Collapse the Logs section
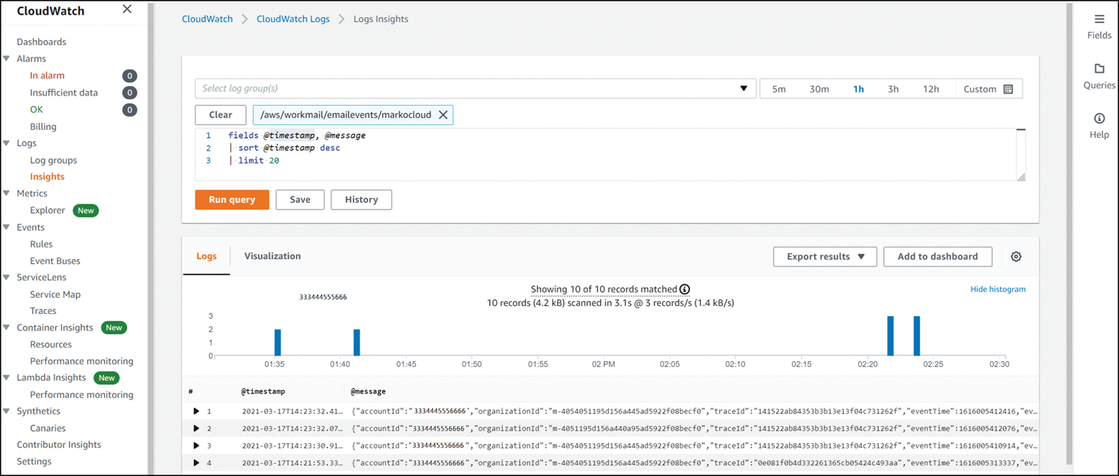The image size is (1119, 476). click(x=7, y=143)
